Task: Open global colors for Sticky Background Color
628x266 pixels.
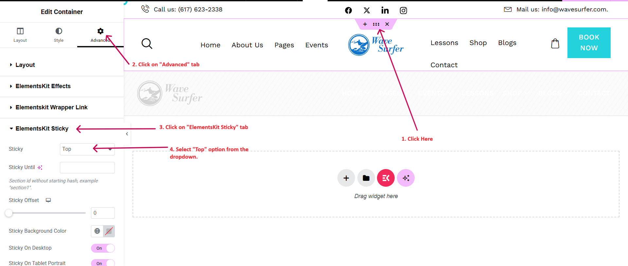Action: click(x=97, y=231)
